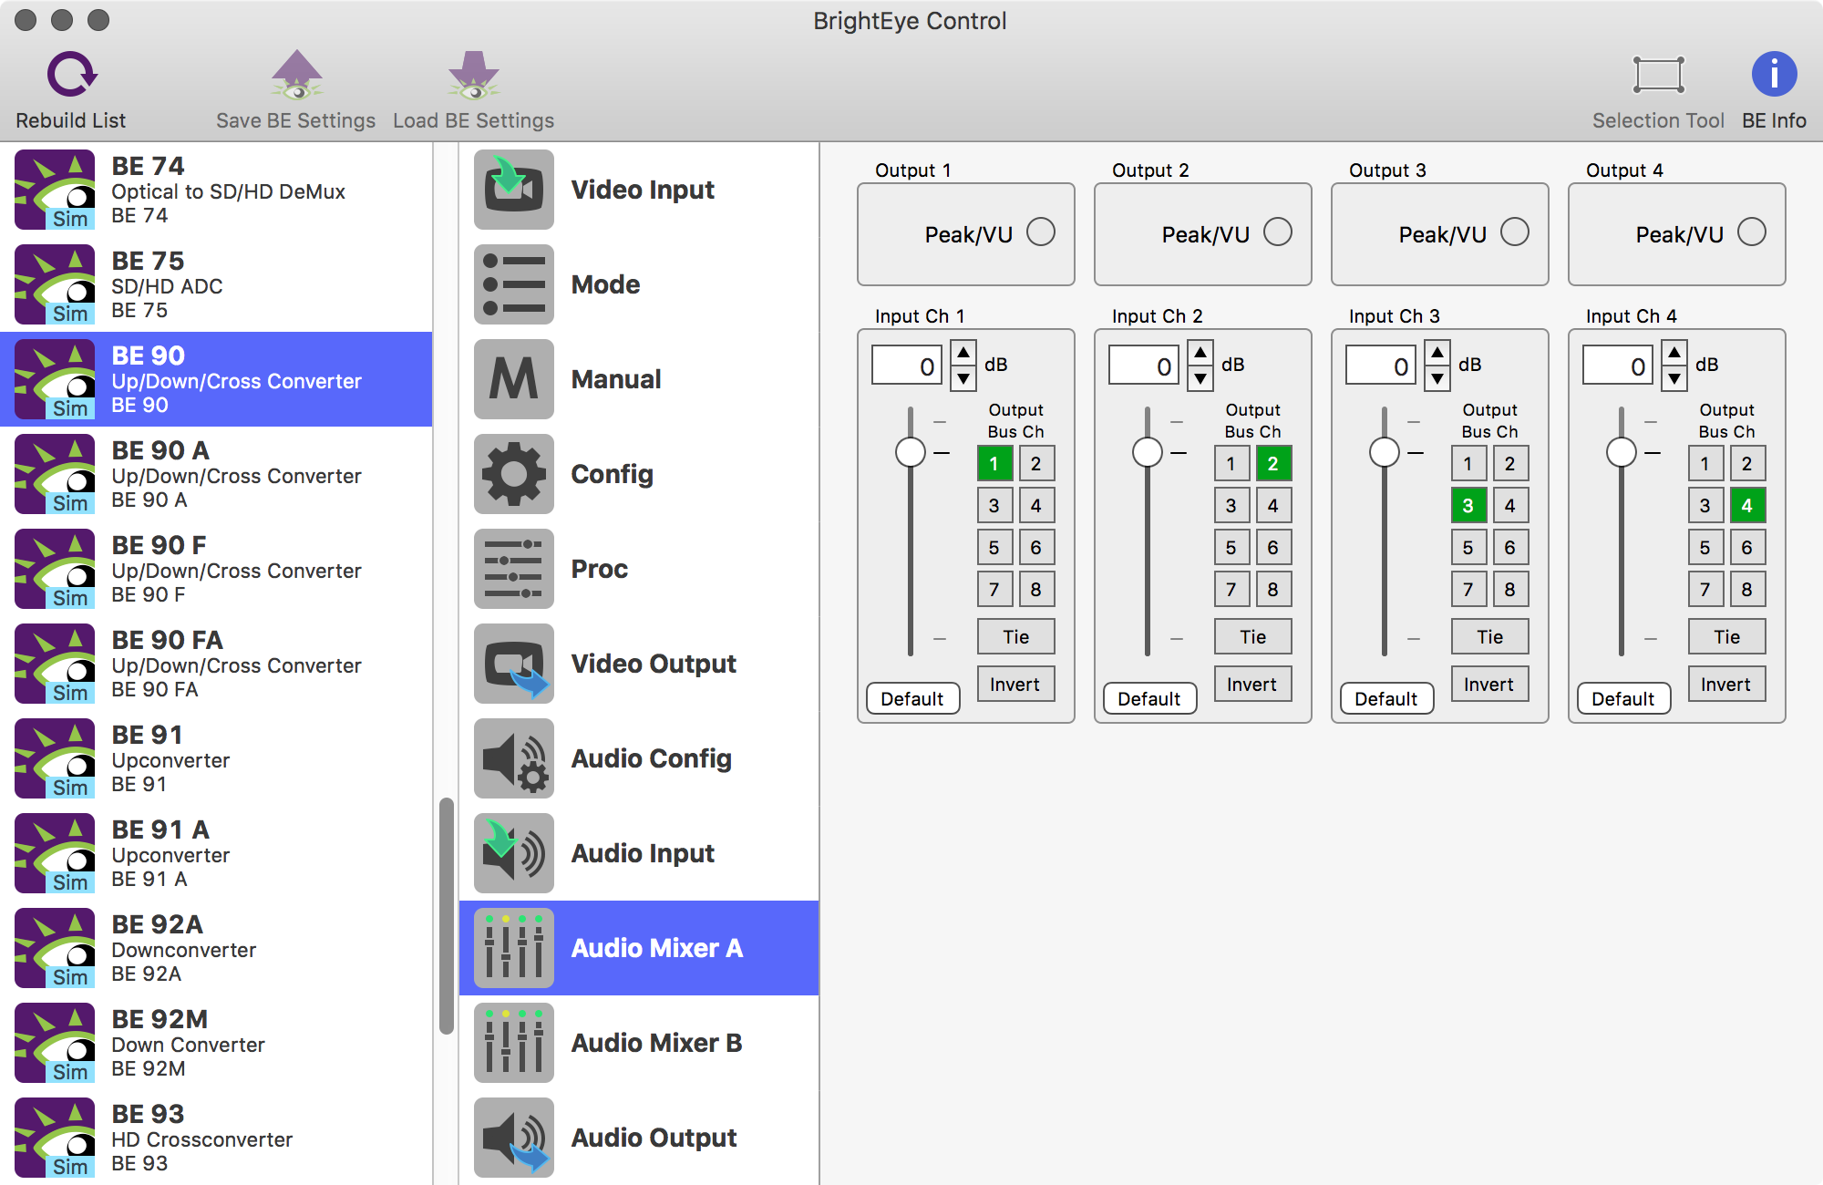
Task: Activate the Selection Tool icon
Action: tap(1658, 75)
